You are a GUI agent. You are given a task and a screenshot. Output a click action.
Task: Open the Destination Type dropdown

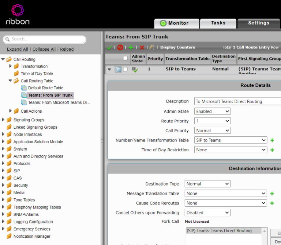point(207,184)
